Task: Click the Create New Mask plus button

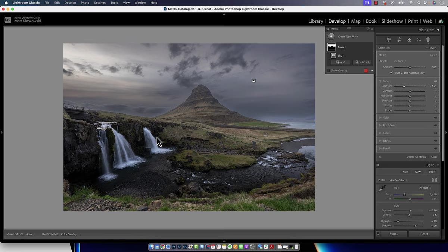Action: (x=331, y=36)
